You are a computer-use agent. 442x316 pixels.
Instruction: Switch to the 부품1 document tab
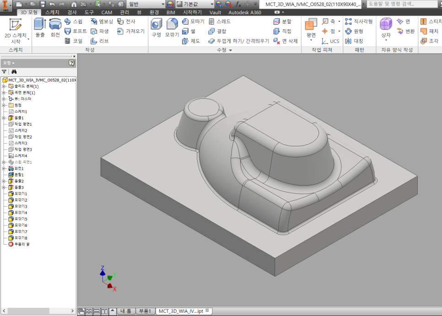tap(145, 311)
